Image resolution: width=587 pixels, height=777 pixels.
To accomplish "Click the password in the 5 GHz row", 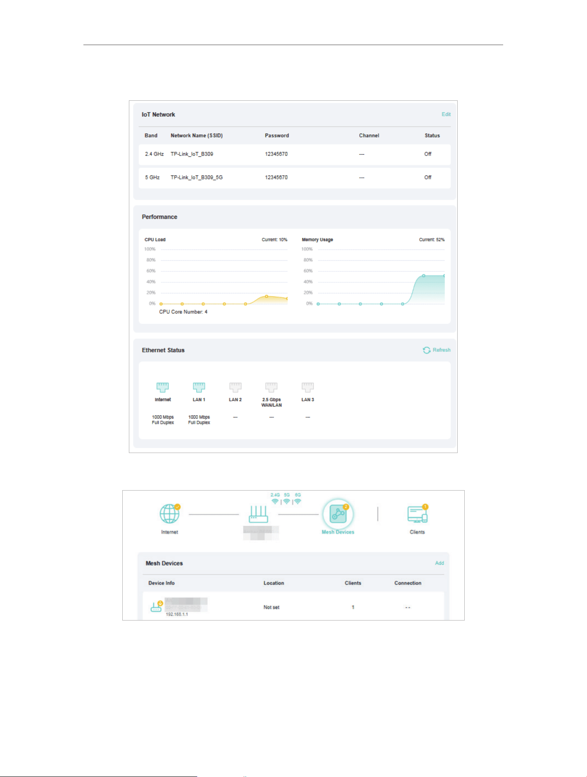I will [276, 177].
